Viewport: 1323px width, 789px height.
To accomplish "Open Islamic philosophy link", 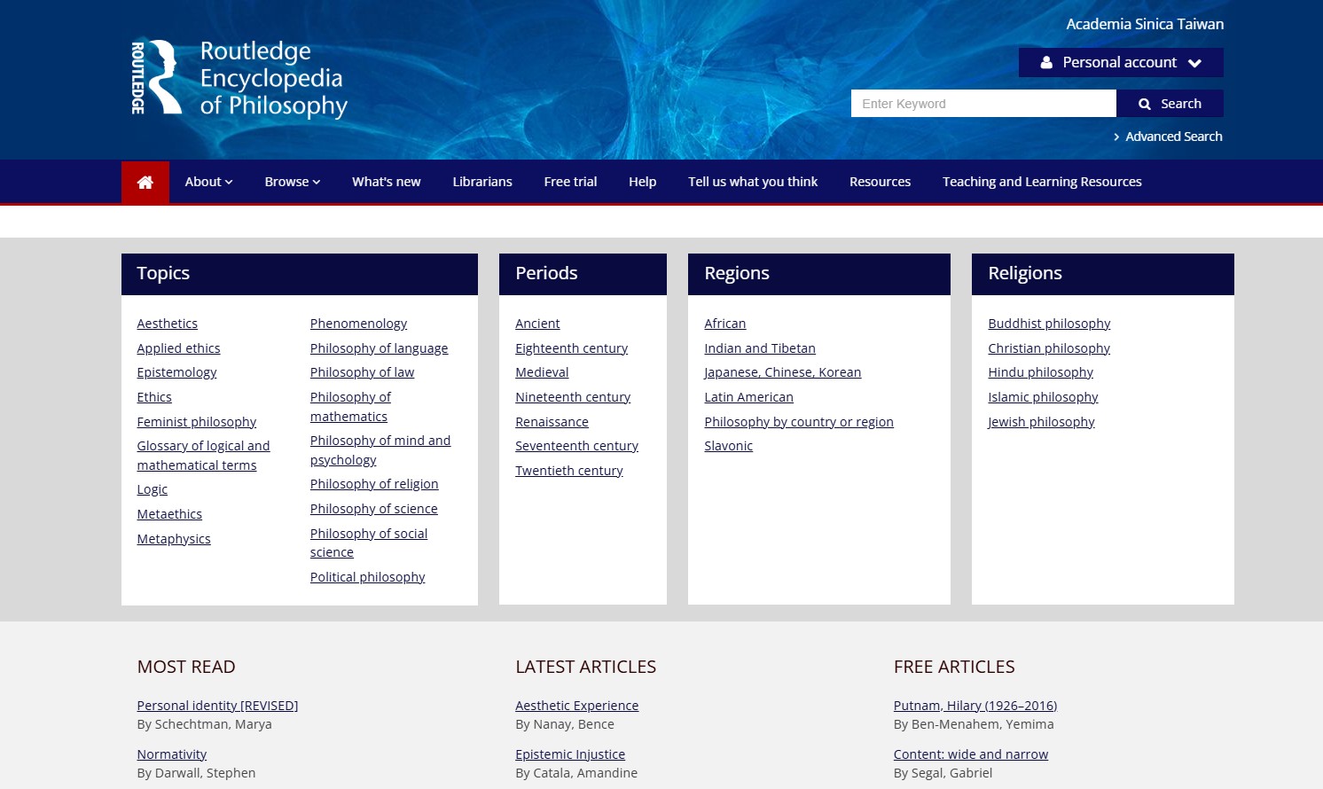I will [x=1043, y=397].
